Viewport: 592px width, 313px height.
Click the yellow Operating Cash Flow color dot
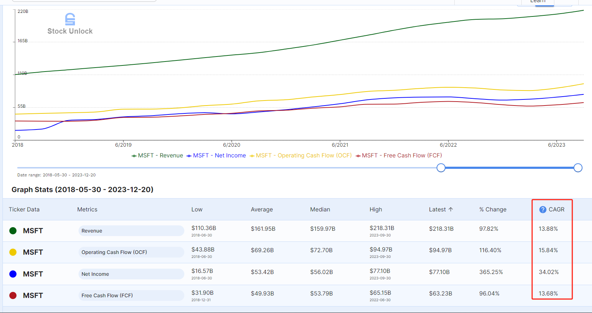click(x=13, y=252)
